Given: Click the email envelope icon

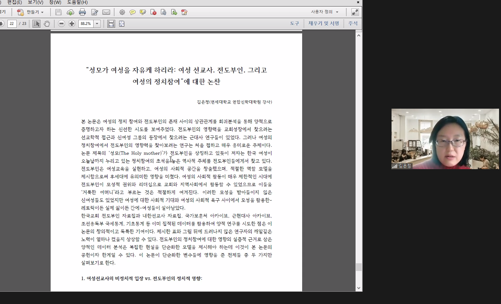Looking at the screenshot, I should pyautogui.click(x=106, y=12).
